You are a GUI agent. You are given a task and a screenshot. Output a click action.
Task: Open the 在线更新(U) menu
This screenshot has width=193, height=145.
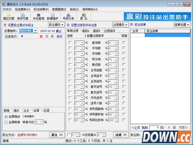23,9
